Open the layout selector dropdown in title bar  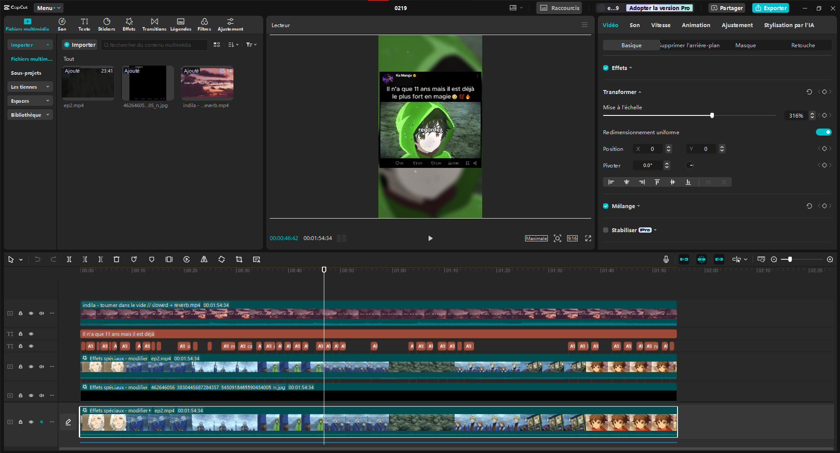point(516,8)
